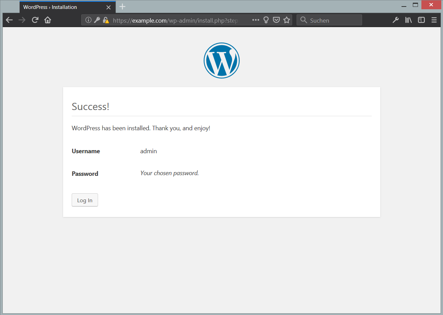Open the page actions three-dot menu
Image resolution: width=443 pixels, height=315 pixels.
[256, 20]
